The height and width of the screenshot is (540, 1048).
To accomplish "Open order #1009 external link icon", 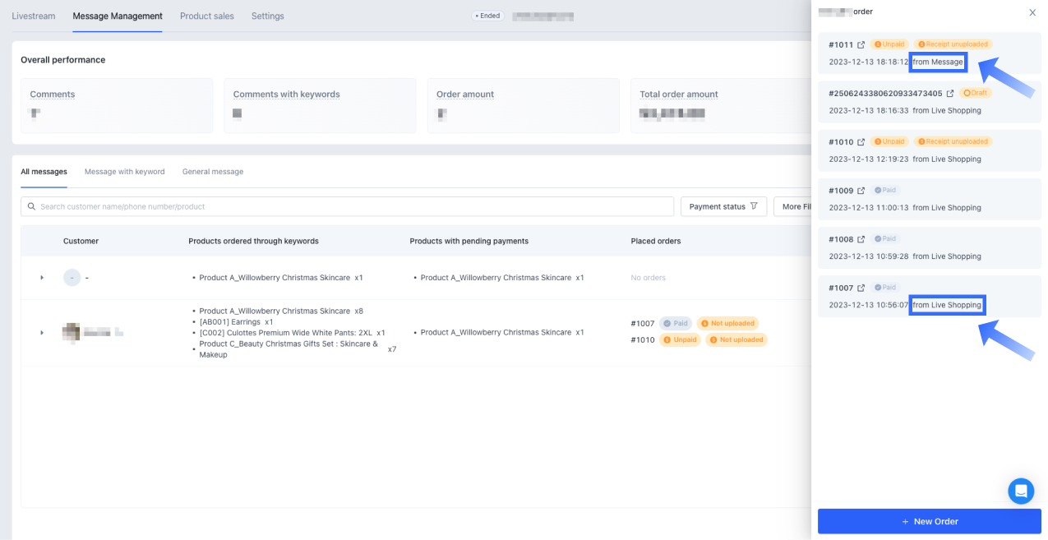I will 861,191.
